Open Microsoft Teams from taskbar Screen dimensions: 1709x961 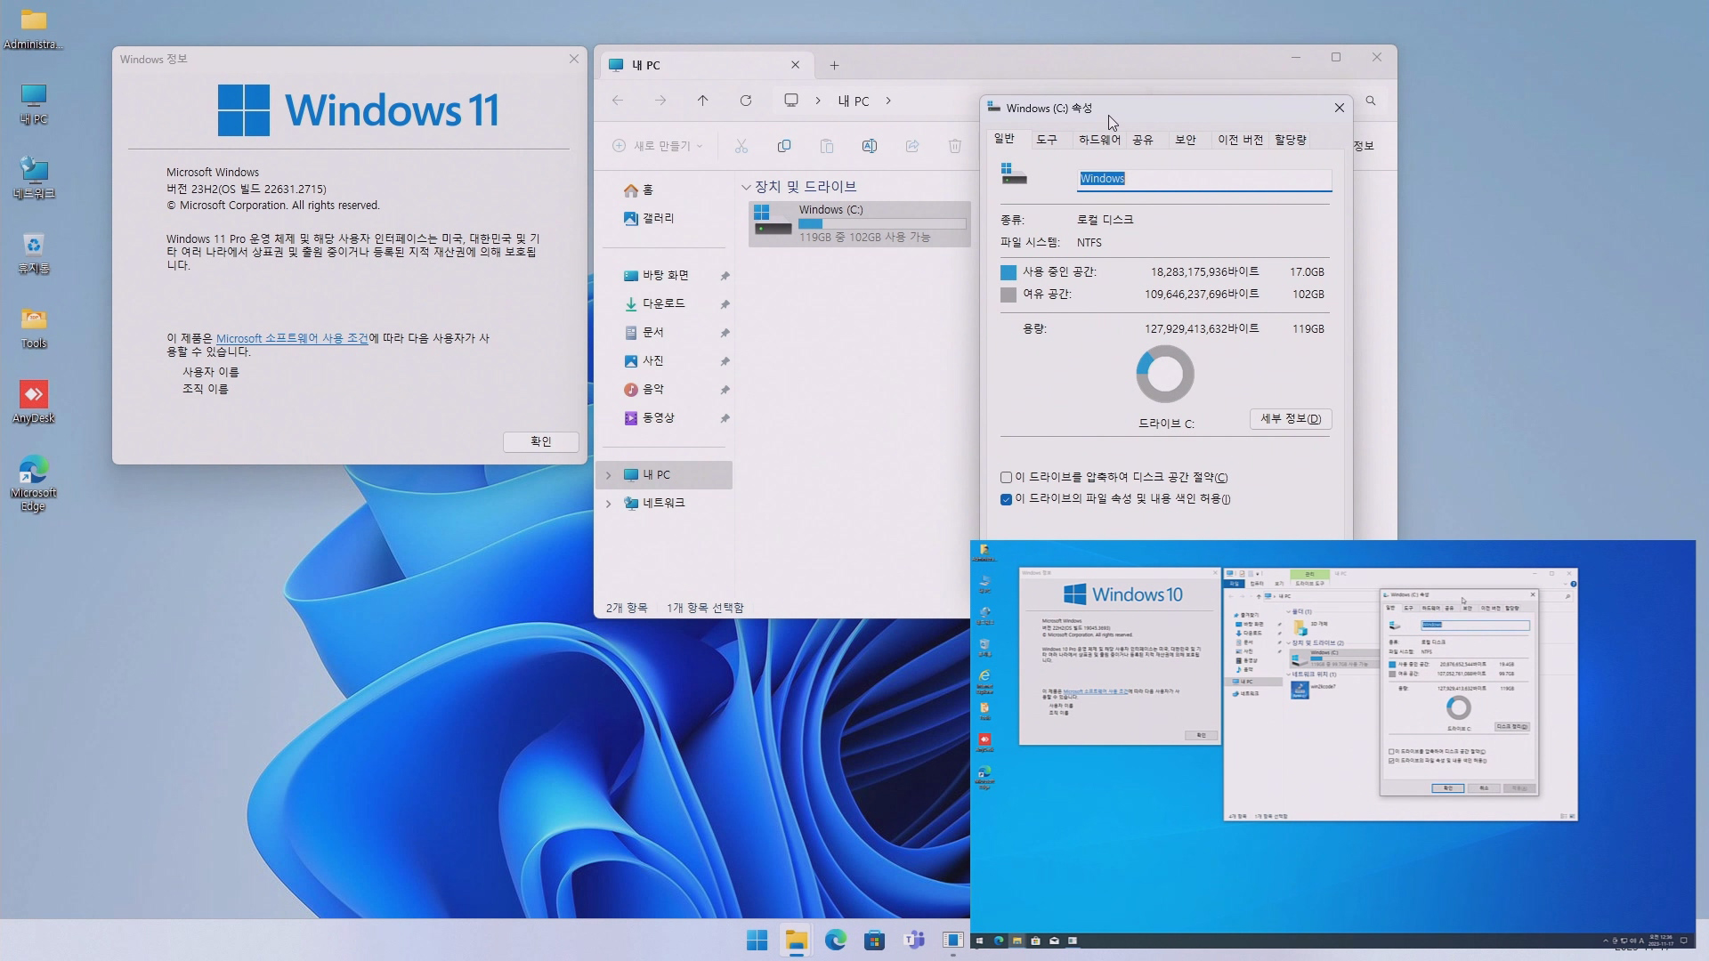[x=914, y=940]
